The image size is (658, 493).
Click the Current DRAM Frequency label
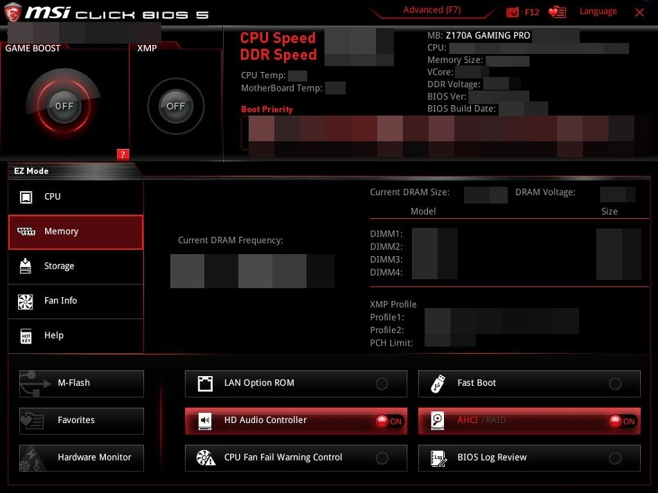pos(231,240)
